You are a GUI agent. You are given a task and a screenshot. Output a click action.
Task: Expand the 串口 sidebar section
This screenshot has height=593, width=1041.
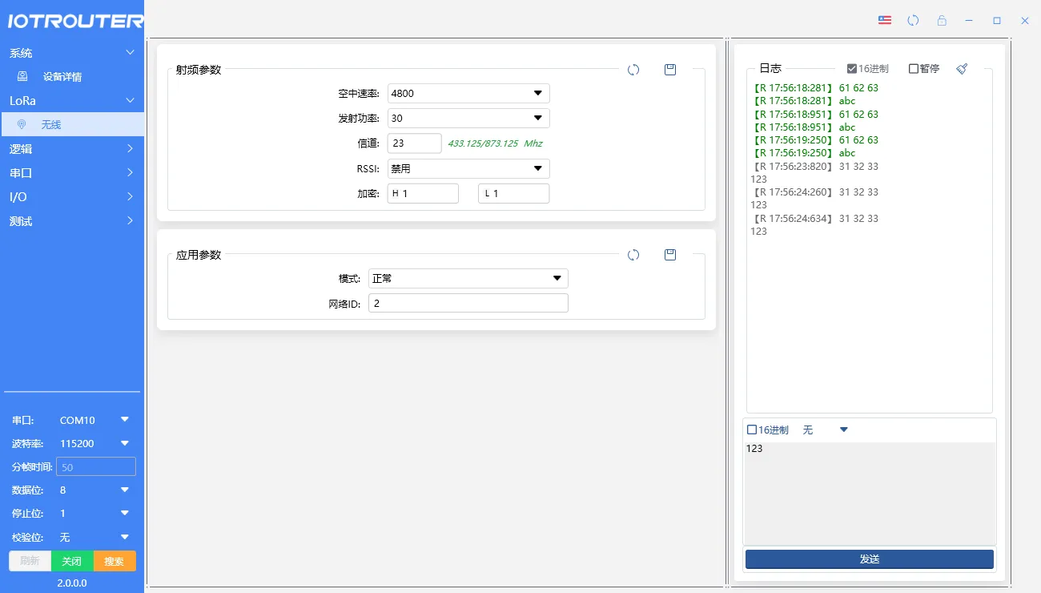72,172
